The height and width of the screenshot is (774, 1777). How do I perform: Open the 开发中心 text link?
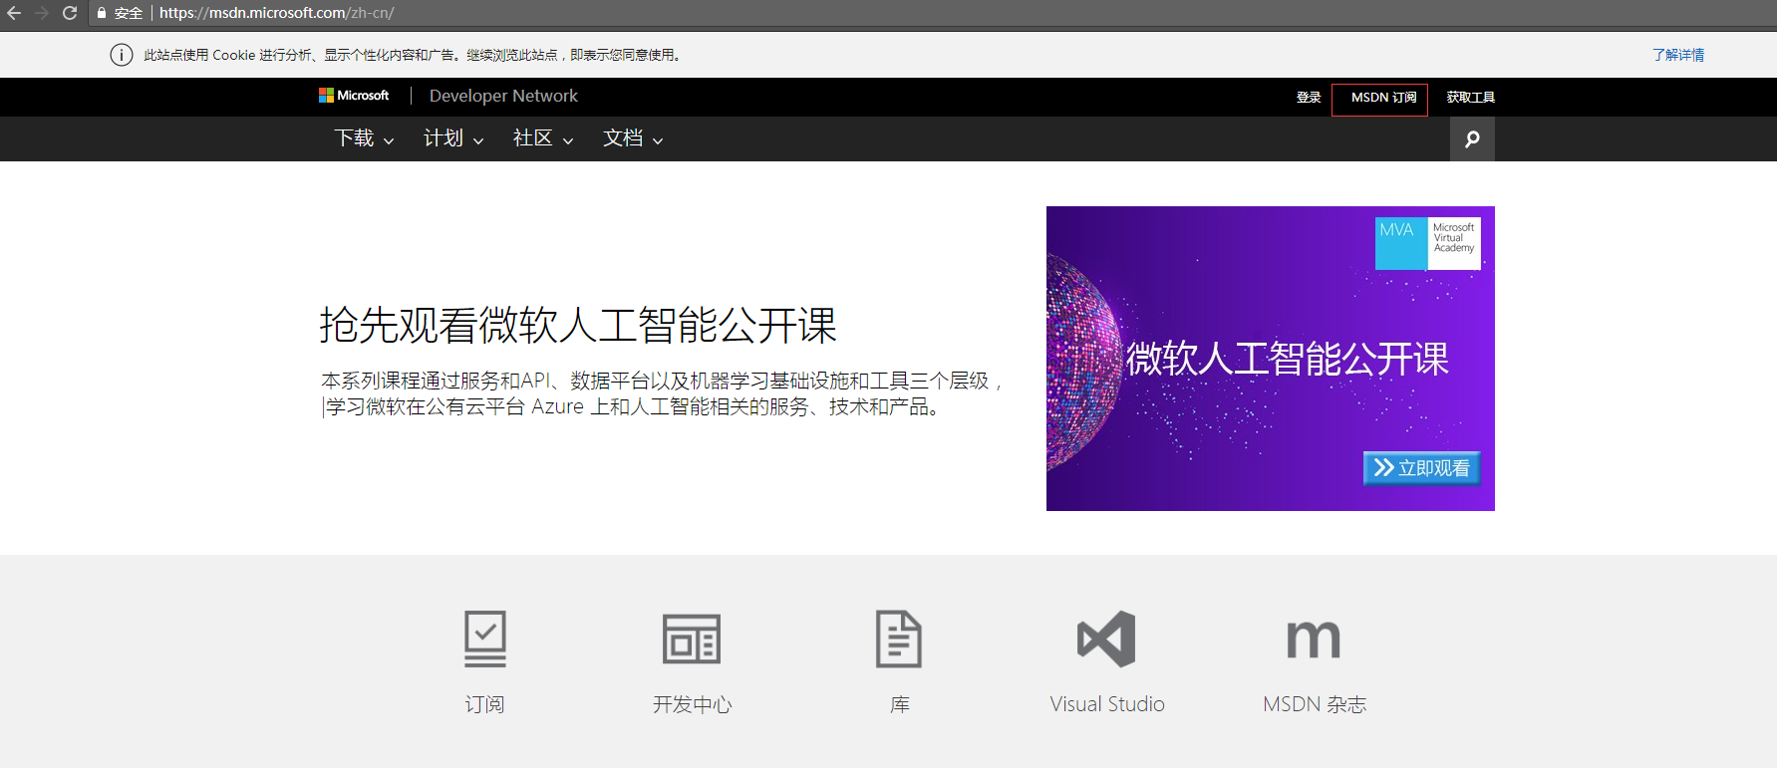tap(692, 704)
